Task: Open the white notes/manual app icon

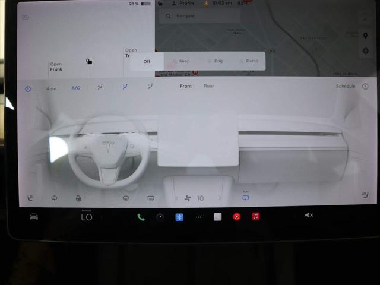Action: click(217, 217)
